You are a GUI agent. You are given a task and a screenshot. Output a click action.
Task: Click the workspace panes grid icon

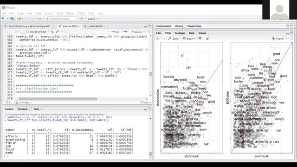point(81,19)
